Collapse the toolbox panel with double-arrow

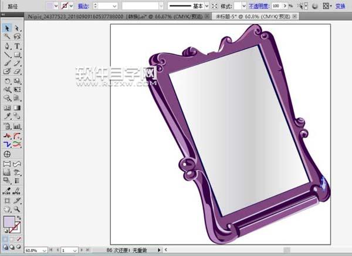coord(3,14)
